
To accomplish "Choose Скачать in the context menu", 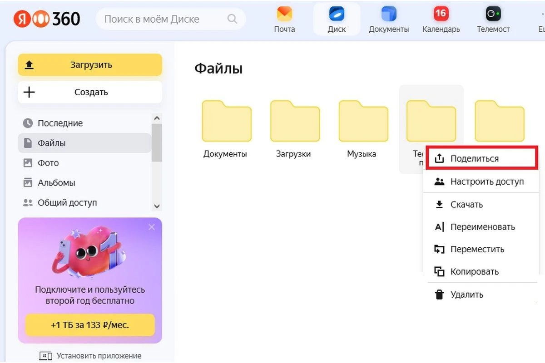I will [x=481, y=205].
